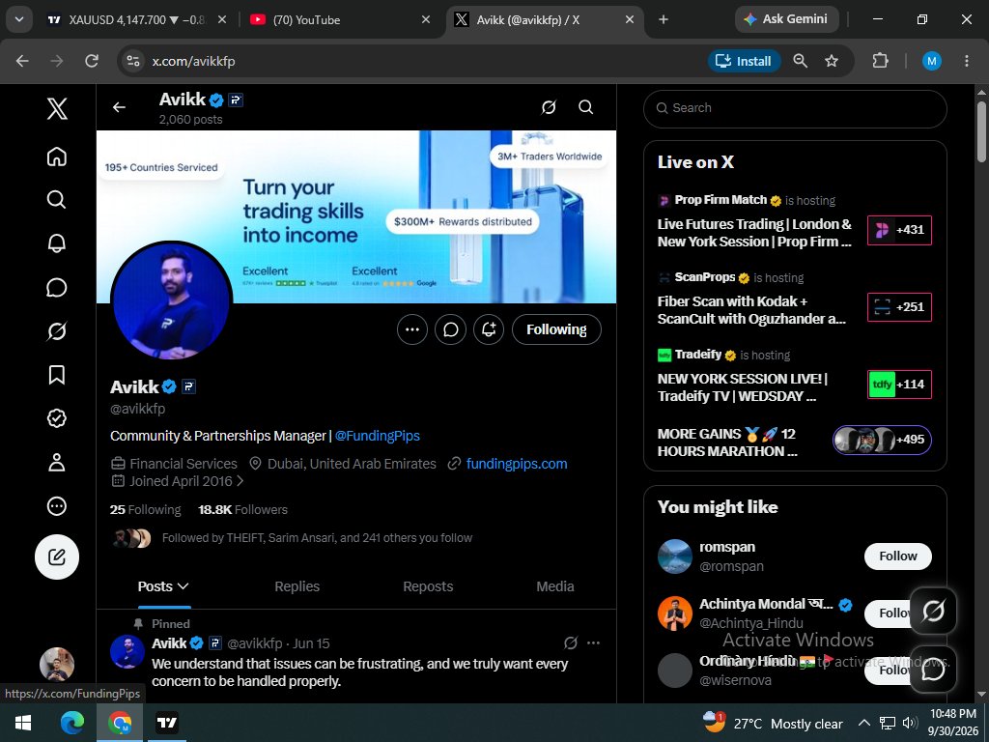989x742 pixels.
Task: Join Prop Firm Match live +431
Action: click(899, 230)
